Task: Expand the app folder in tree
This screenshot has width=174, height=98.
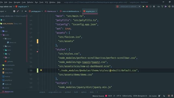Action: 1,31
